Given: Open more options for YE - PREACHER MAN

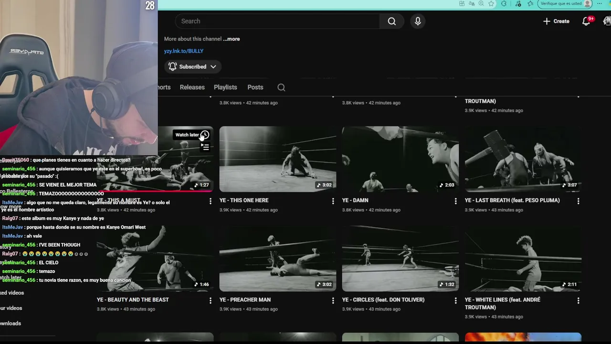Looking at the screenshot, I should 333,301.
